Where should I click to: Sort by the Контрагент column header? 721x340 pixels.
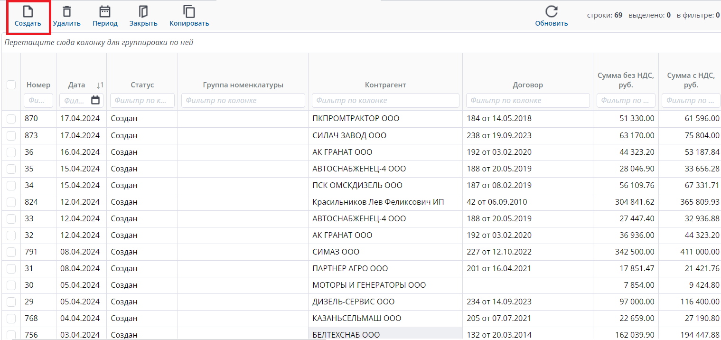[385, 85]
